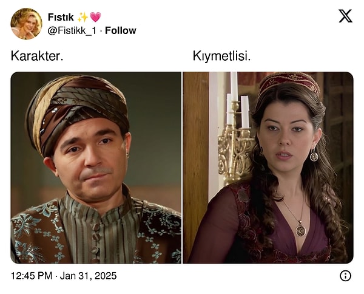
Task: Open the @Fistikk_1 handle link
Action: (72, 31)
